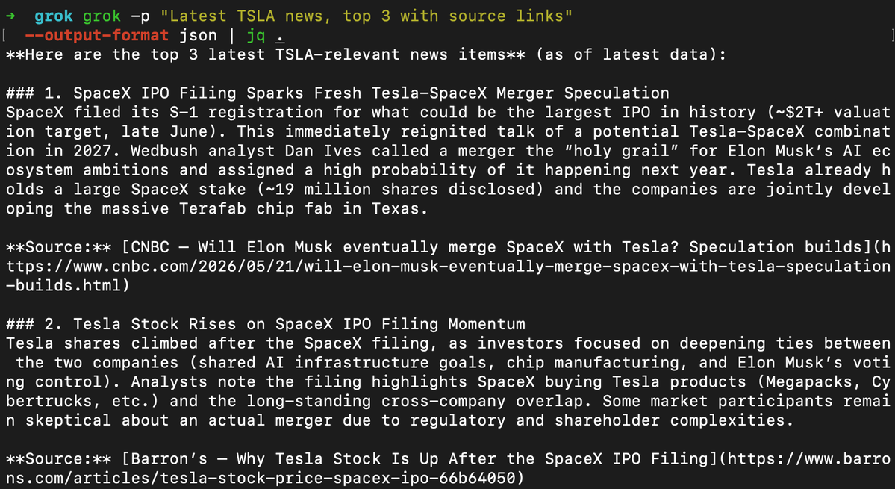Click the -p flag in the command

(140, 16)
